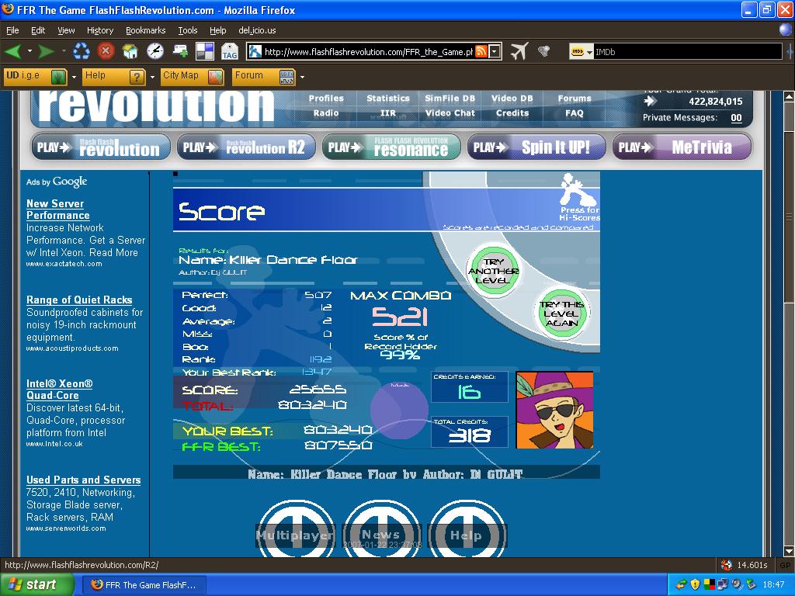Open the History menu
Screen dimensions: 795x596
point(100,30)
